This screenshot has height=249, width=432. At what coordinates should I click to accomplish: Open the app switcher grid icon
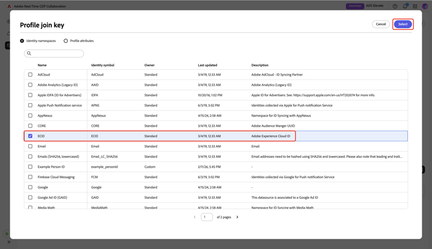pos(415,6)
